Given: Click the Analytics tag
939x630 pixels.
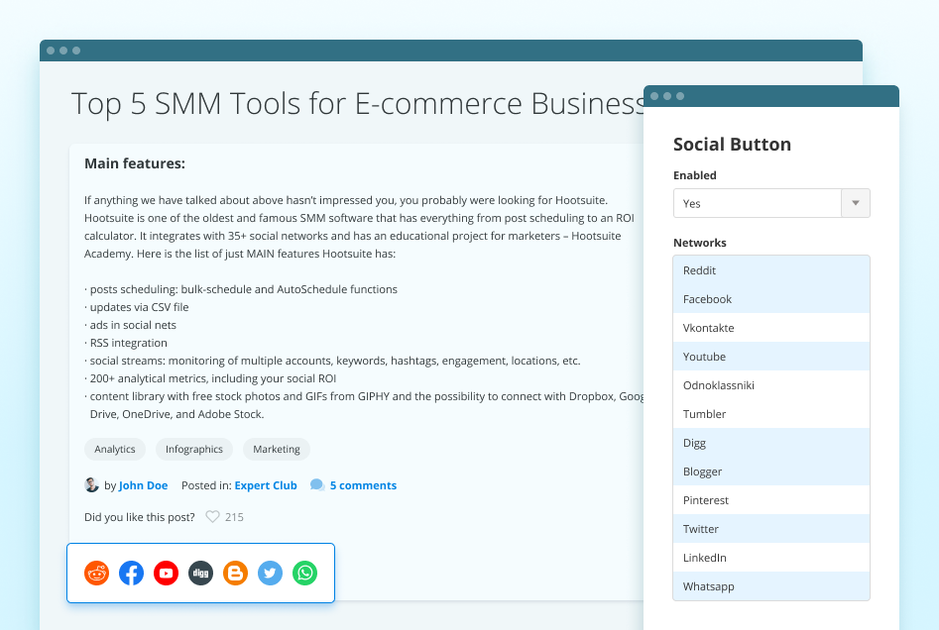Looking at the screenshot, I should (114, 449).
